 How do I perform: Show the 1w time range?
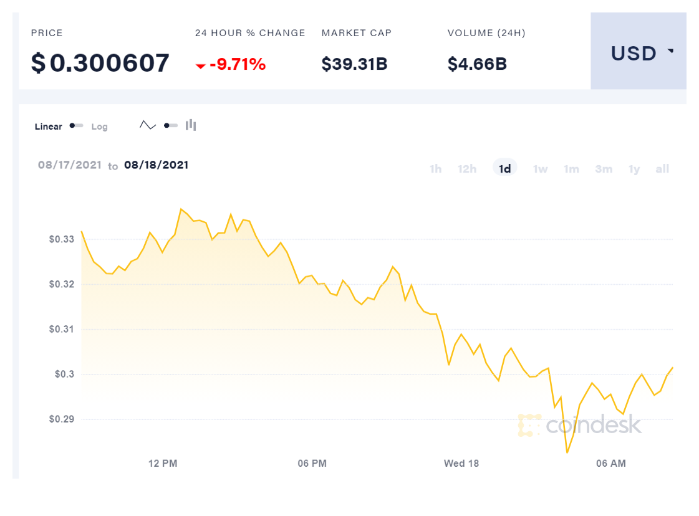point(540,169)
